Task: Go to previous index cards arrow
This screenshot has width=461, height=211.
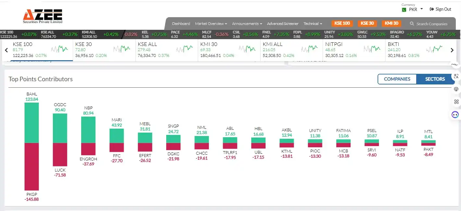Action: 6,50
